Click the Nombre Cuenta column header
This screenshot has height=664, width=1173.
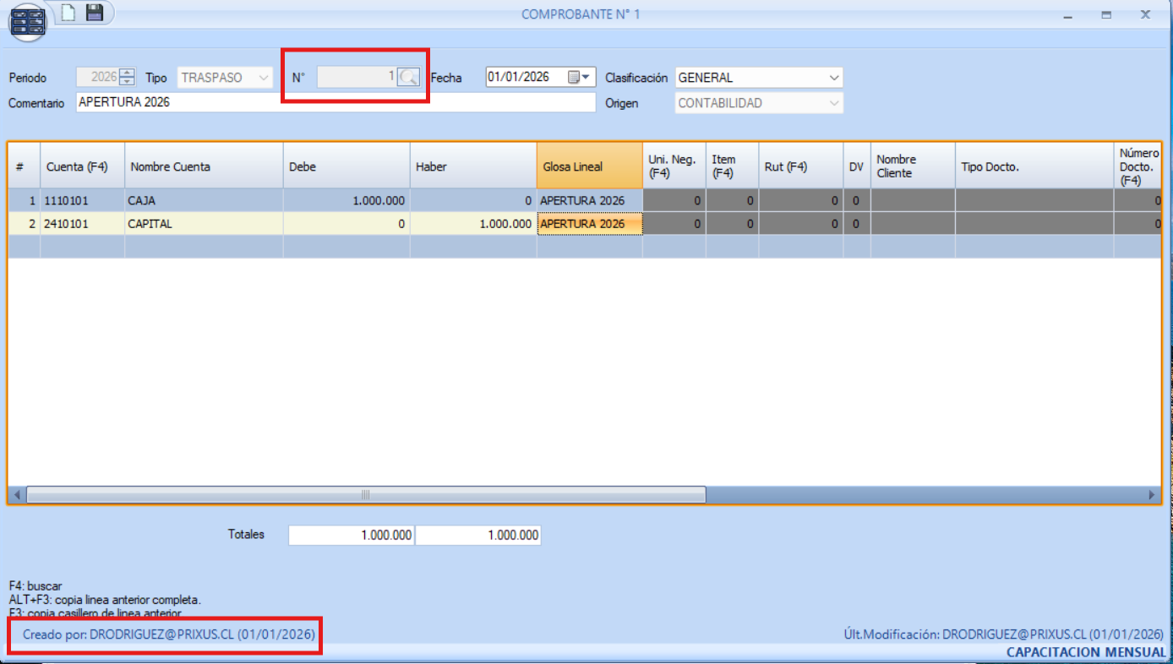coord(203,166)
